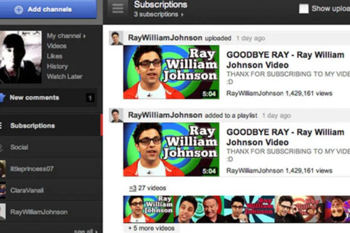
Task: Open Likes in the sidebar
Action: tap(55, 56)
